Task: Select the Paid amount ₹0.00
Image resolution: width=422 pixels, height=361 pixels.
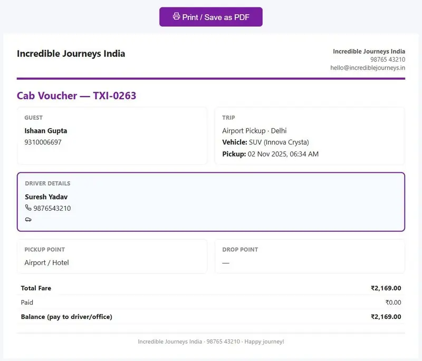Action: click(x=393, y=303)
